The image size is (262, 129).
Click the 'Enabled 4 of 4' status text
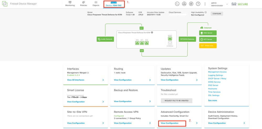click(x=73, y=75)
